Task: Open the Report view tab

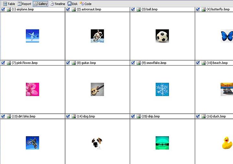Action: coord(24,4)
